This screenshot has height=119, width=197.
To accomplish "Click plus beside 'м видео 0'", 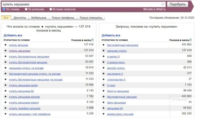I will pyautogui.click(x=103, y=56).
